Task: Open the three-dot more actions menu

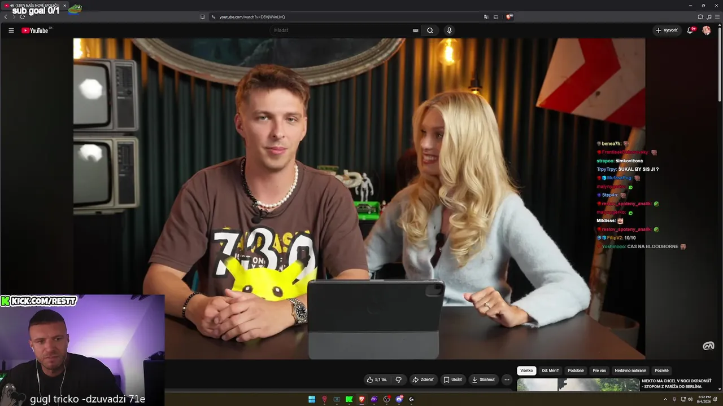Action: tap(507, 379)
